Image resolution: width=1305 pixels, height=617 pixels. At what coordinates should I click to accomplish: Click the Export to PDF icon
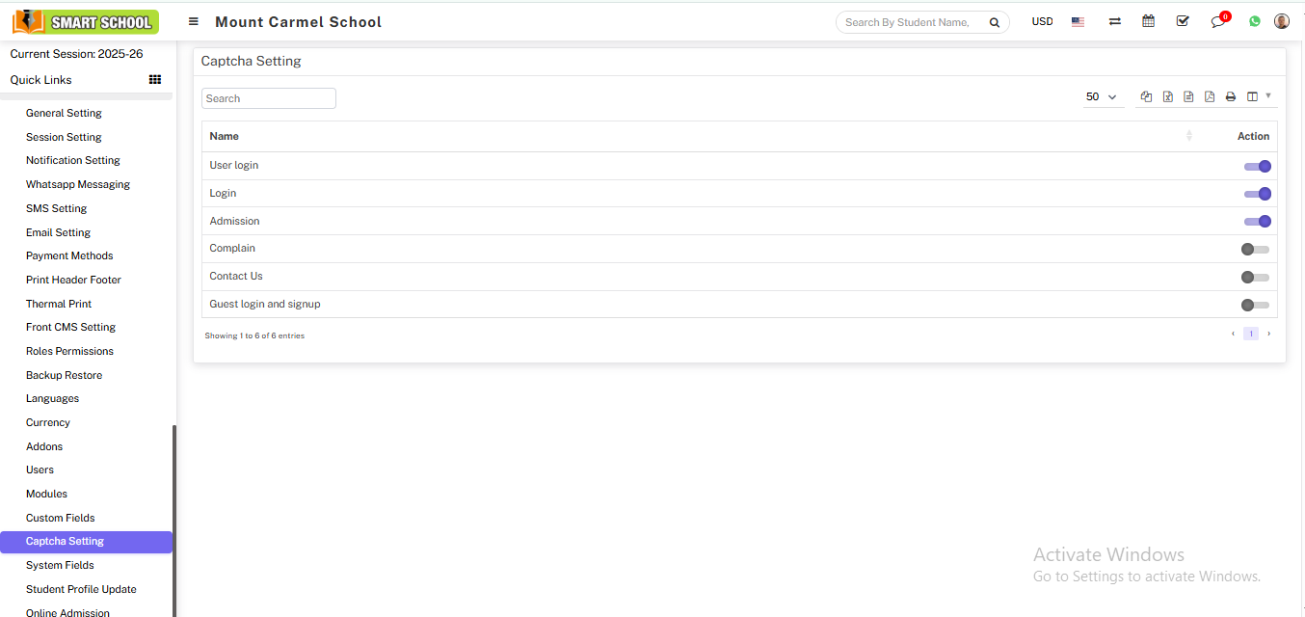[1209, 96]
